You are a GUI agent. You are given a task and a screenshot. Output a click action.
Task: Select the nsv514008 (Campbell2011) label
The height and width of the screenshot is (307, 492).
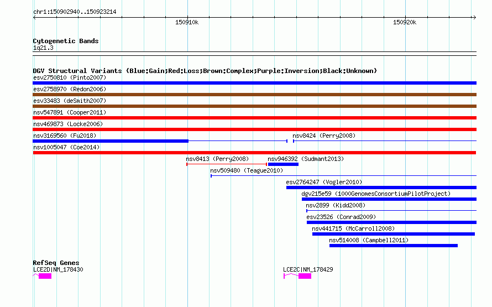[x=369, y=240]
